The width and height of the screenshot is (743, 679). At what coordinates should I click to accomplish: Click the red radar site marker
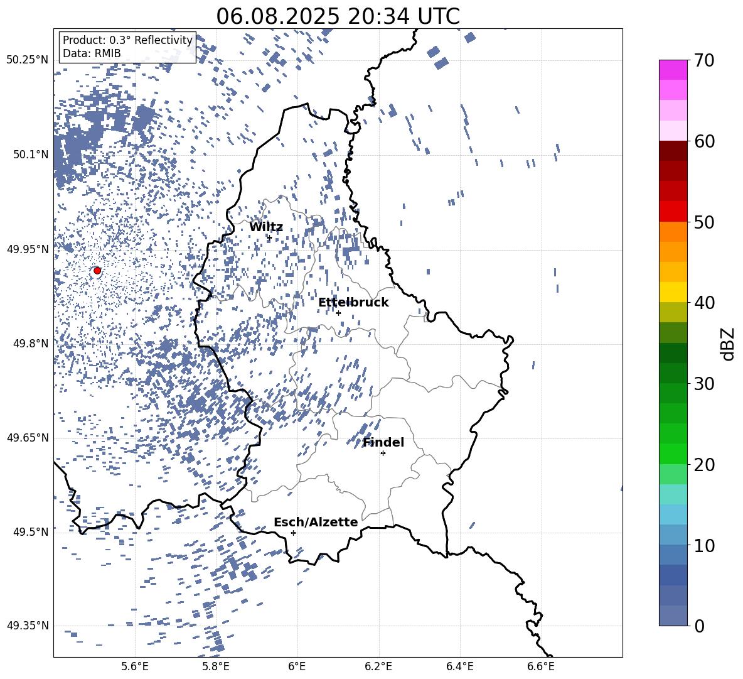point(97,271)
